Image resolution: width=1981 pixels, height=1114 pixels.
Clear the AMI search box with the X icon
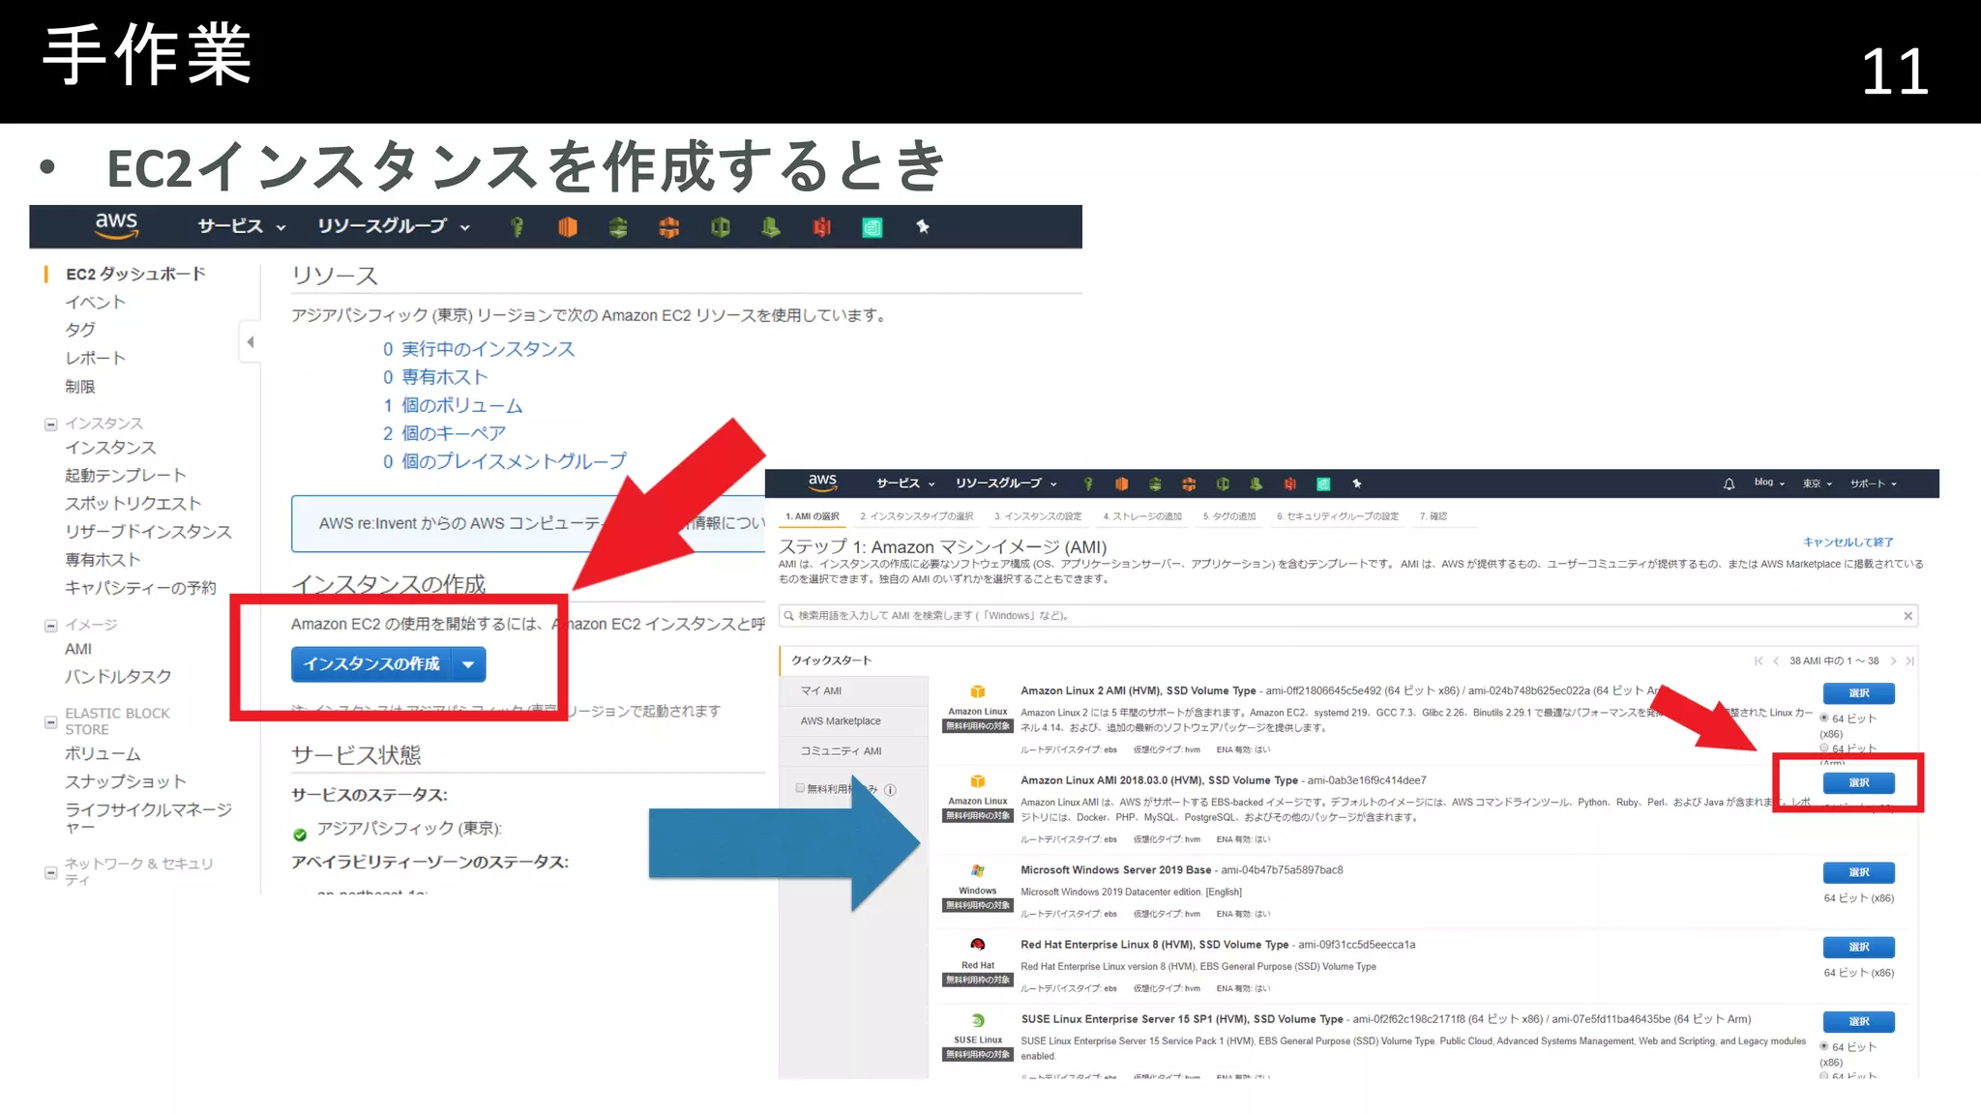(1907, 616)
